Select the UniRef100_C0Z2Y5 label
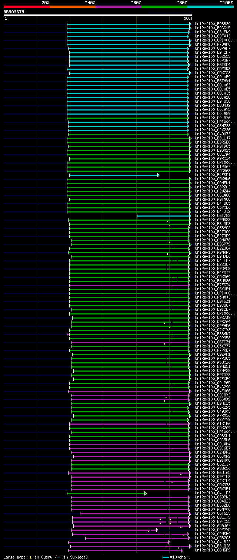Screen dimensions: 237x560 [x=213, y=530]
